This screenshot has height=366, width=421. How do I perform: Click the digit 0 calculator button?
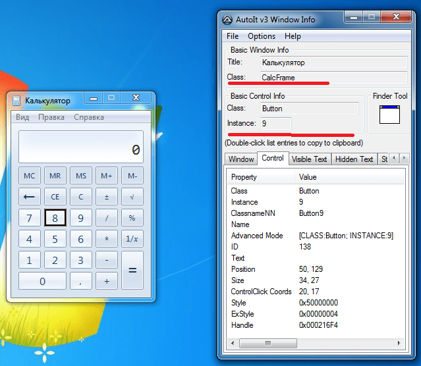[x=42, y=281]
